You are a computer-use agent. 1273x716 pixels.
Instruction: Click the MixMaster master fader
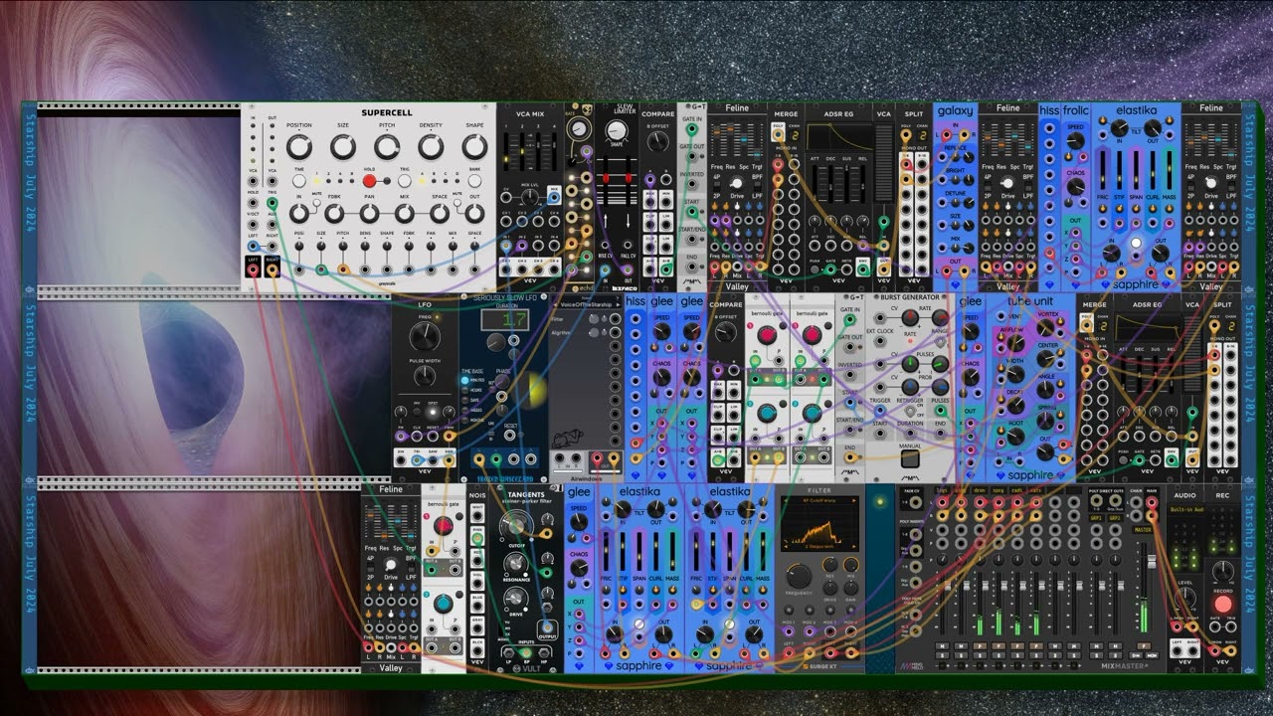tap(1152, 562)
